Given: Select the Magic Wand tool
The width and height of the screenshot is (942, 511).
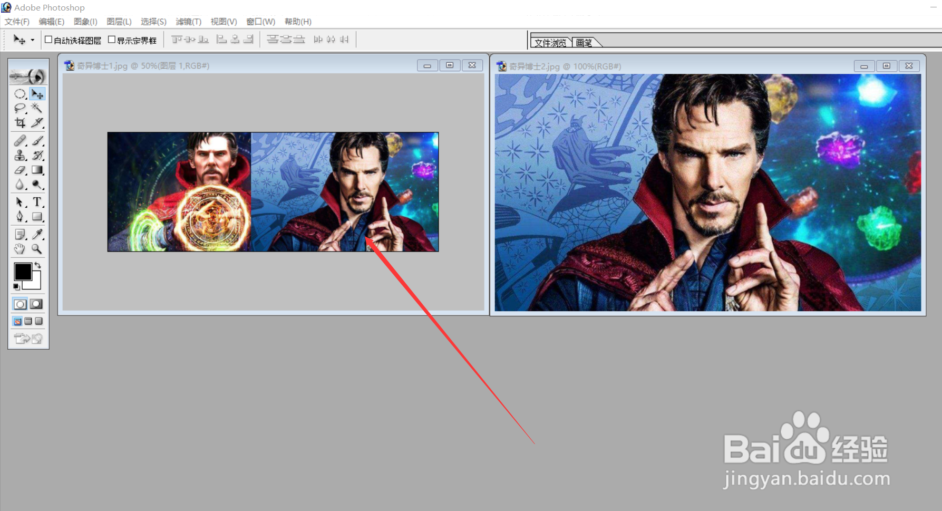Looking at the screenshot, I should [x=37, y=108].
